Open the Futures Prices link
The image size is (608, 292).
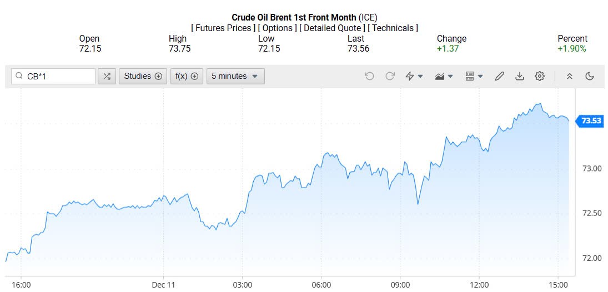pyautogui.click(x=223, y=28)
